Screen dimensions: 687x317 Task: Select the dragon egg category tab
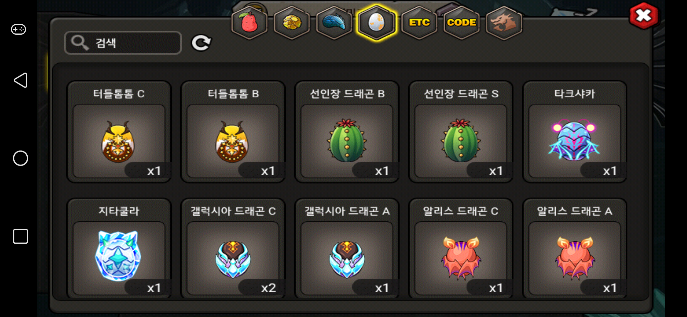tap(376, 23)
